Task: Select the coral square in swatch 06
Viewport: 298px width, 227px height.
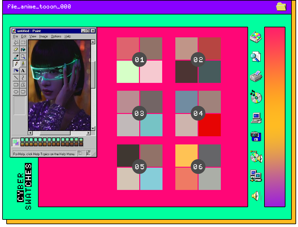Action: click(x=186, y=179)
